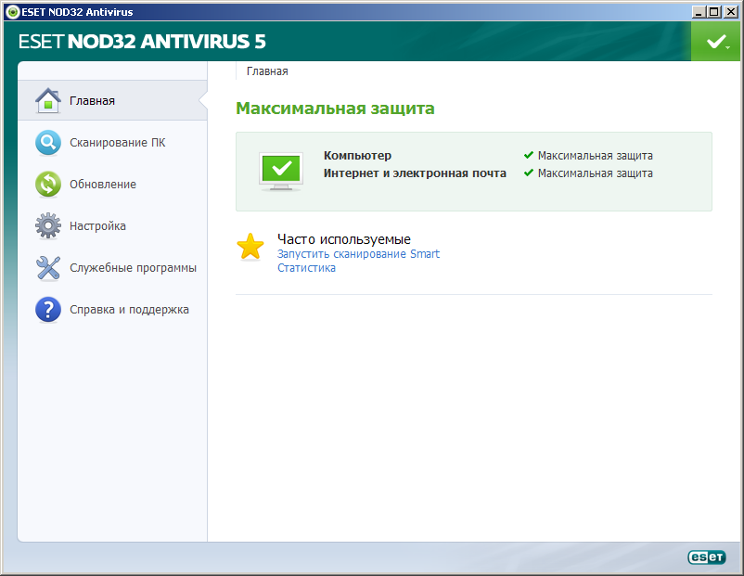Click the ESET logo at bottom right

tap(707, 557)
